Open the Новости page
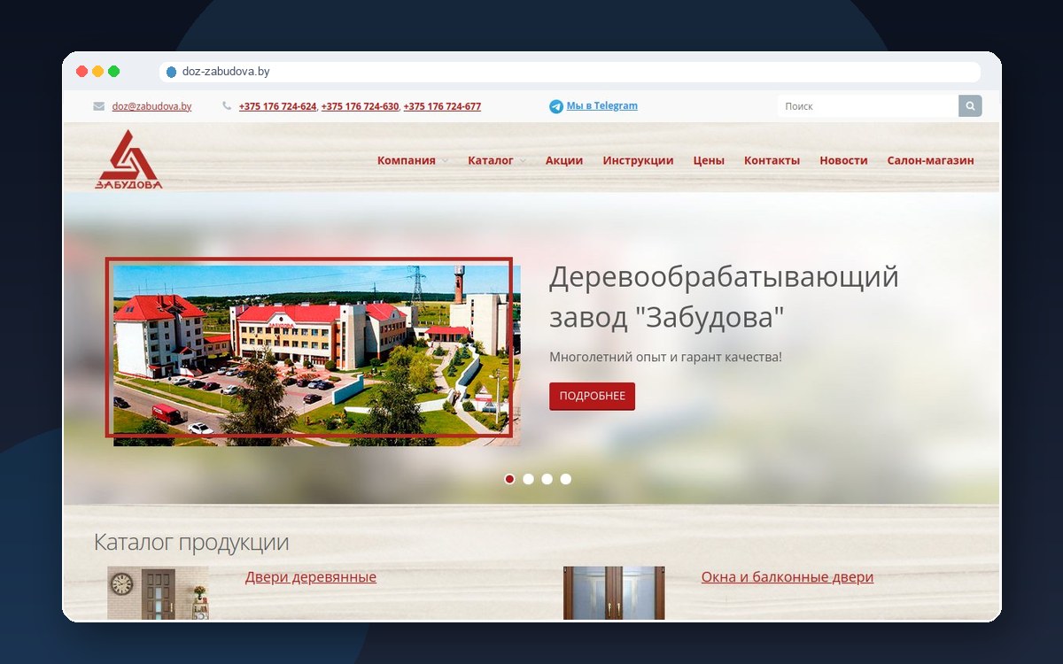Screen dimensions: 1063x664 pyautogui.click(x=843, y=160)
